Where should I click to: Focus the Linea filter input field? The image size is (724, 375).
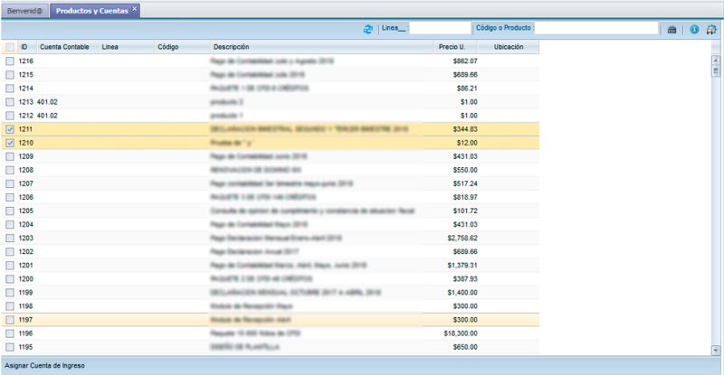[x=440, y=29]
